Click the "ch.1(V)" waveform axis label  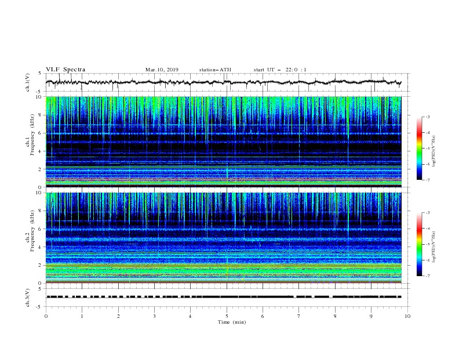point(28,82)
